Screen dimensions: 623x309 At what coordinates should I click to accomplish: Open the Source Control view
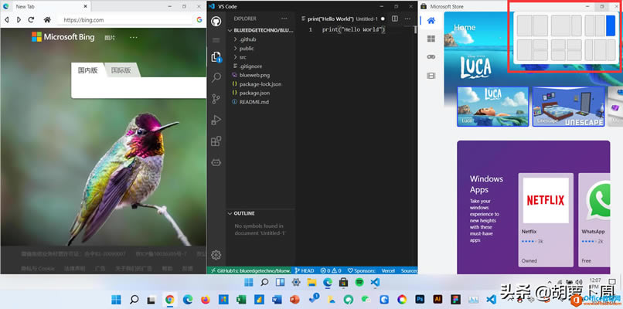point(216,99)
